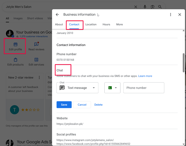The width and height of the screenshot is (186, 146).
Task: Select the Contact tab
Action: (74, 24)
